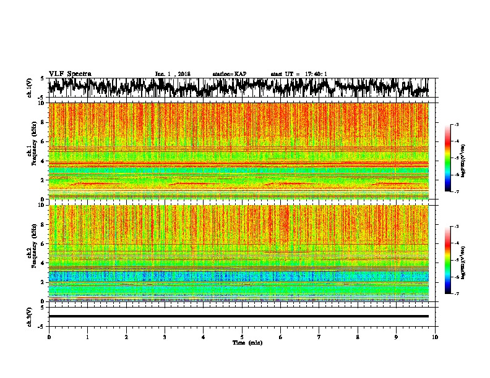Click the "VLF Spectra" plot title
The width and height of the screenshot is (490, 378).
70,74
